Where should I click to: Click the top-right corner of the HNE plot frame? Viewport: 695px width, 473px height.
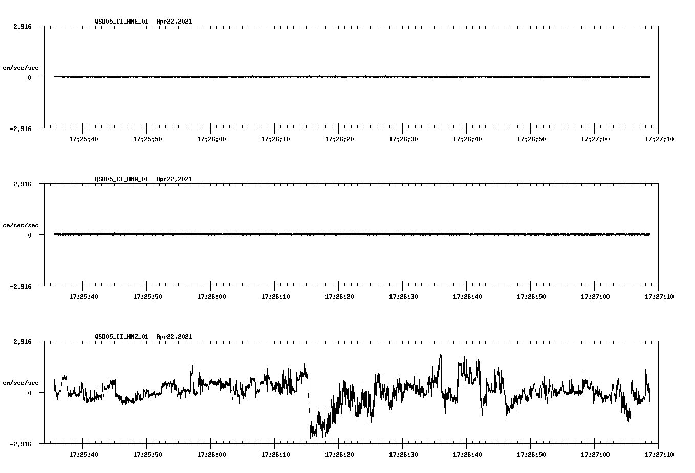coord(659,25)
